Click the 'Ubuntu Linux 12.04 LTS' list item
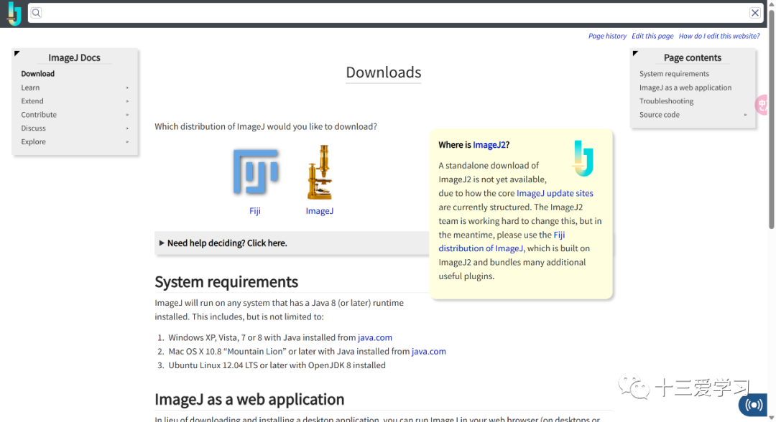 click(277, 365)
